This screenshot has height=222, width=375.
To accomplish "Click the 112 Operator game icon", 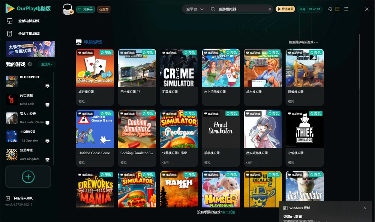I will (12, 136).
